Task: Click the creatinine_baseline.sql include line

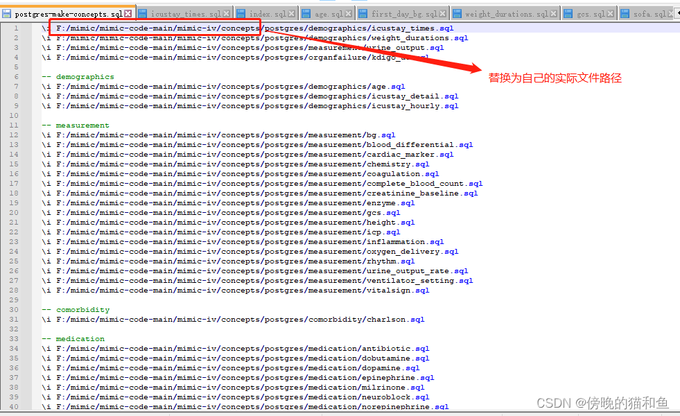Action: point(260,193)
